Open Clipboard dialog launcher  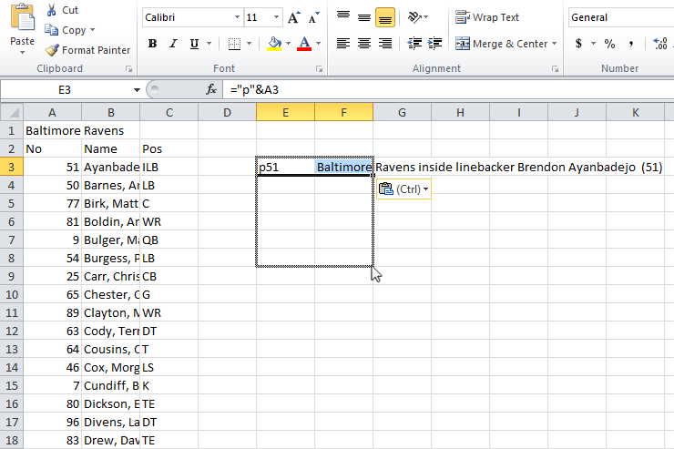128,68
